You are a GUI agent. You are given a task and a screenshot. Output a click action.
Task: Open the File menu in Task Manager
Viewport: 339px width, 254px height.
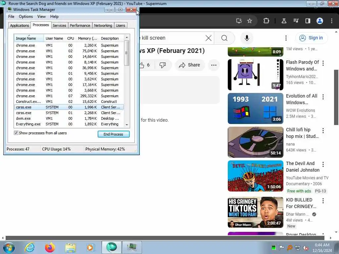click(11, 17)
